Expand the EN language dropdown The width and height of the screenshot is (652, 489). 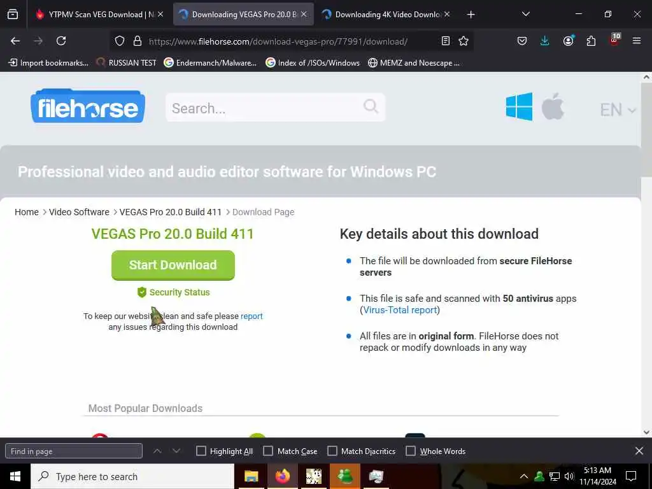coord(618,110)
